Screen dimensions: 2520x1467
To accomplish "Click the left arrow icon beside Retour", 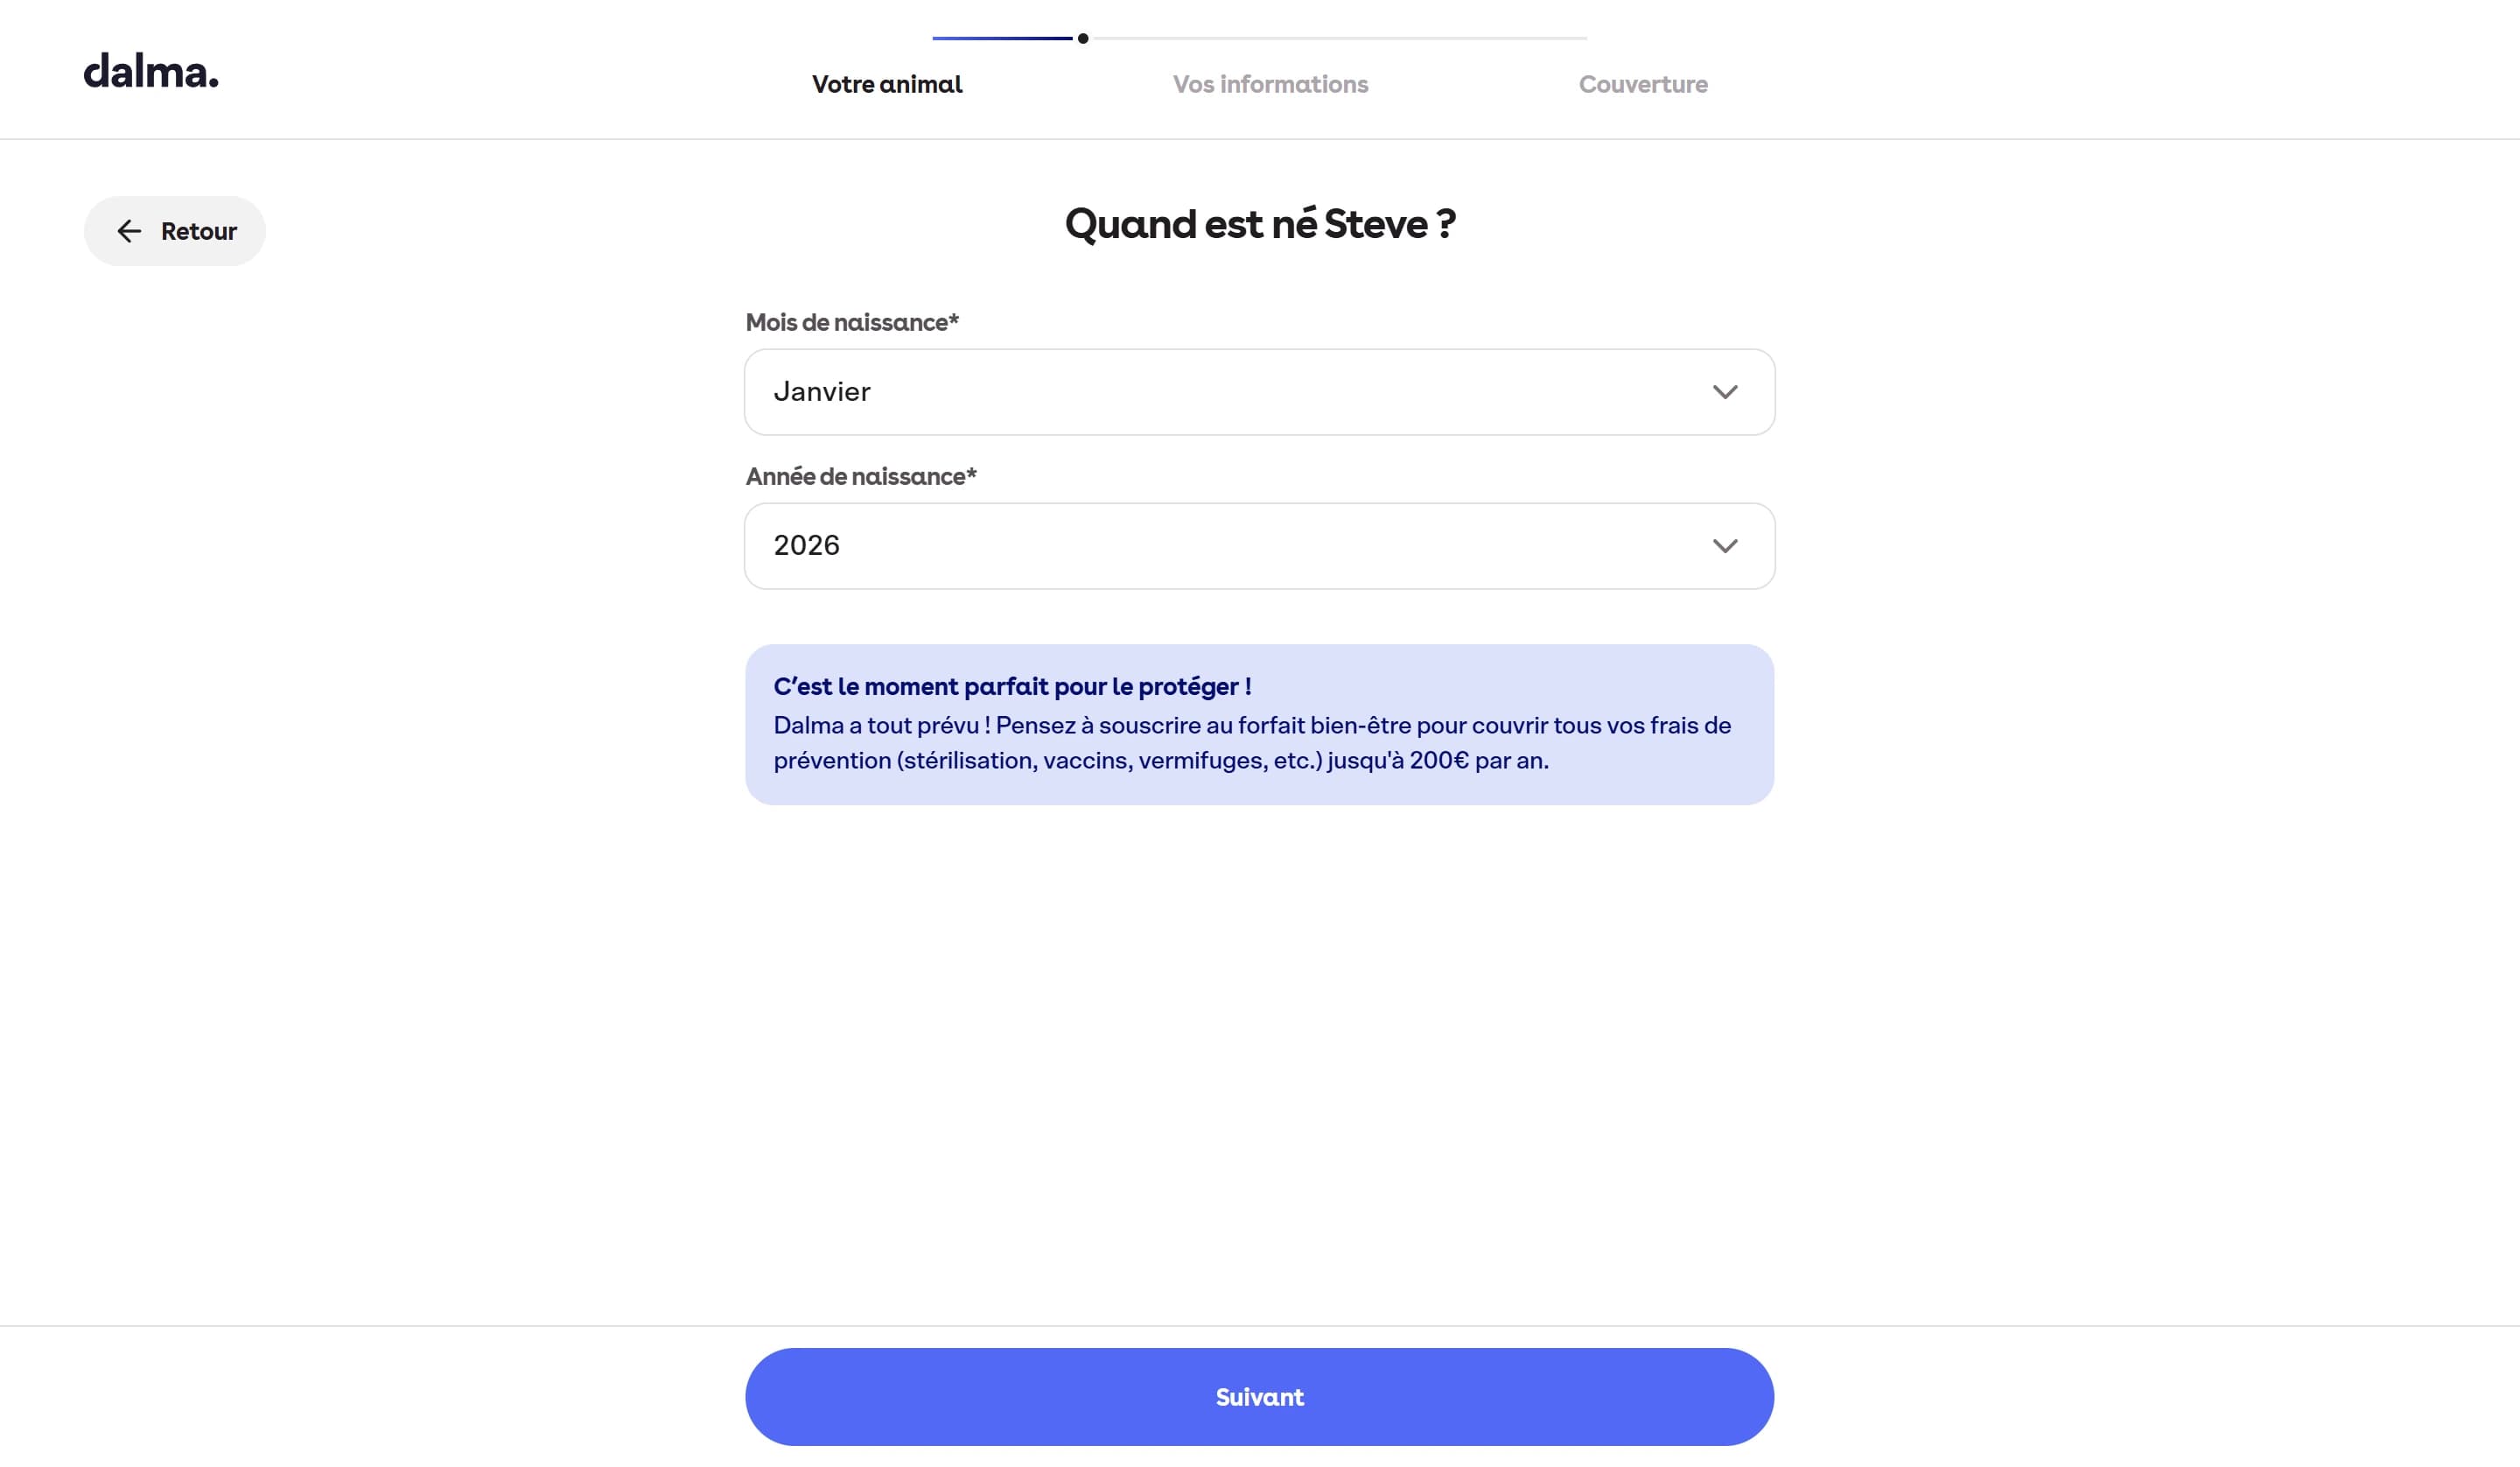I will (129, 231).
